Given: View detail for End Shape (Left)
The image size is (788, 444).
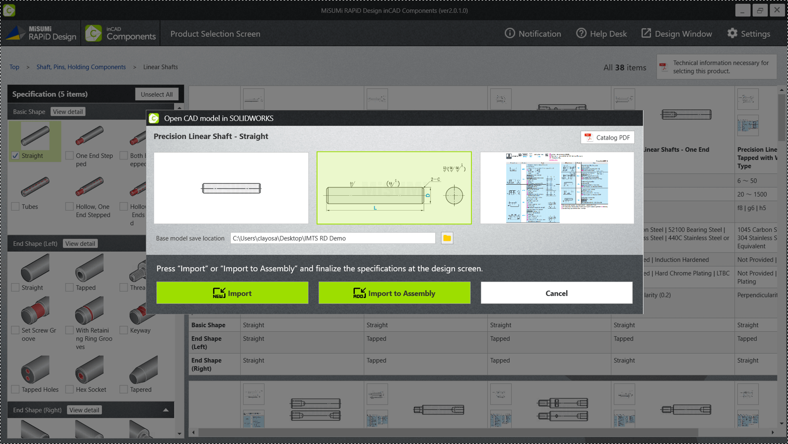Looking at the screenshot, I should click(x=80, y=244).
